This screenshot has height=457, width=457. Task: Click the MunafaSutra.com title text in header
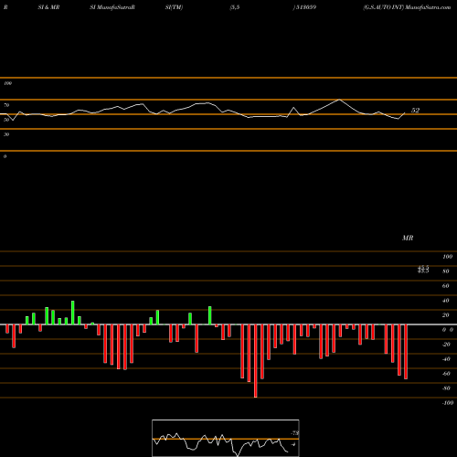[428, 7]
